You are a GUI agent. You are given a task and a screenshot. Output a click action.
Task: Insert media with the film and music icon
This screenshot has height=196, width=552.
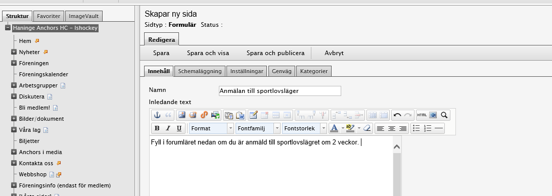coord(215,115)
